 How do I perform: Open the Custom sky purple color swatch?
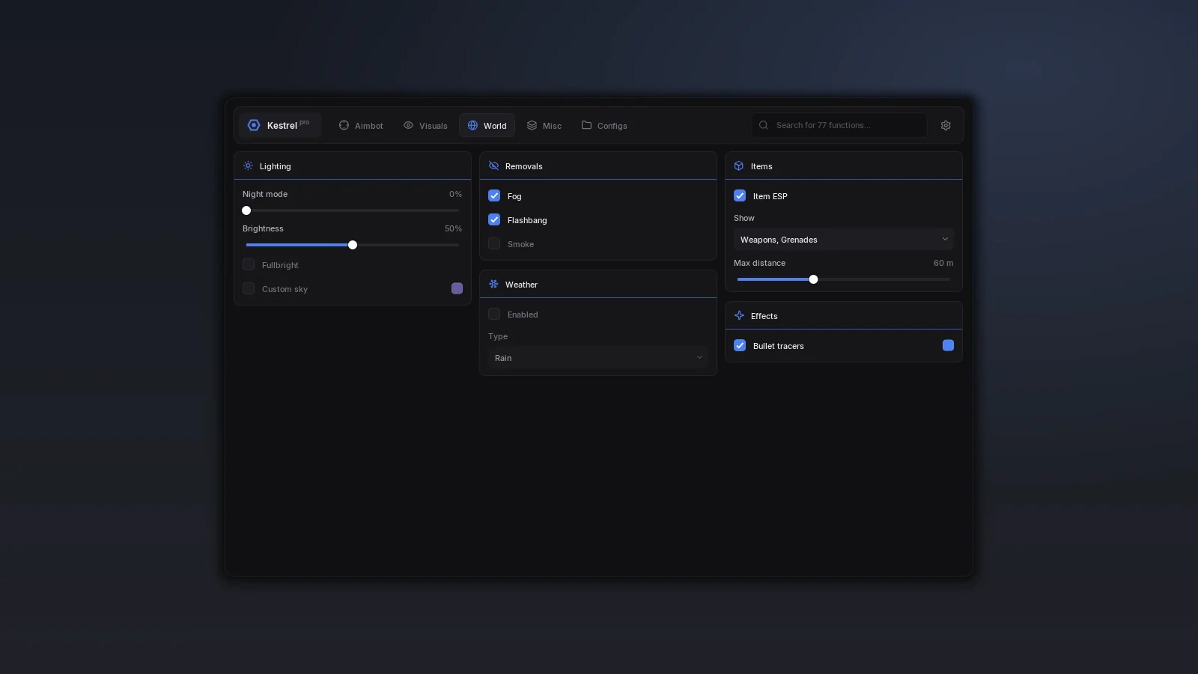457,288
